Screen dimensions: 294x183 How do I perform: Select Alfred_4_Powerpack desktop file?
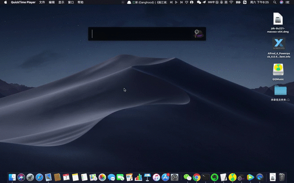coord(279,48)
